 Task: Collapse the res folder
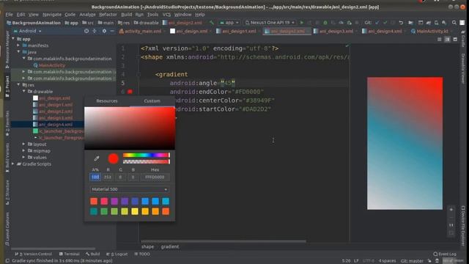[18, 85]
